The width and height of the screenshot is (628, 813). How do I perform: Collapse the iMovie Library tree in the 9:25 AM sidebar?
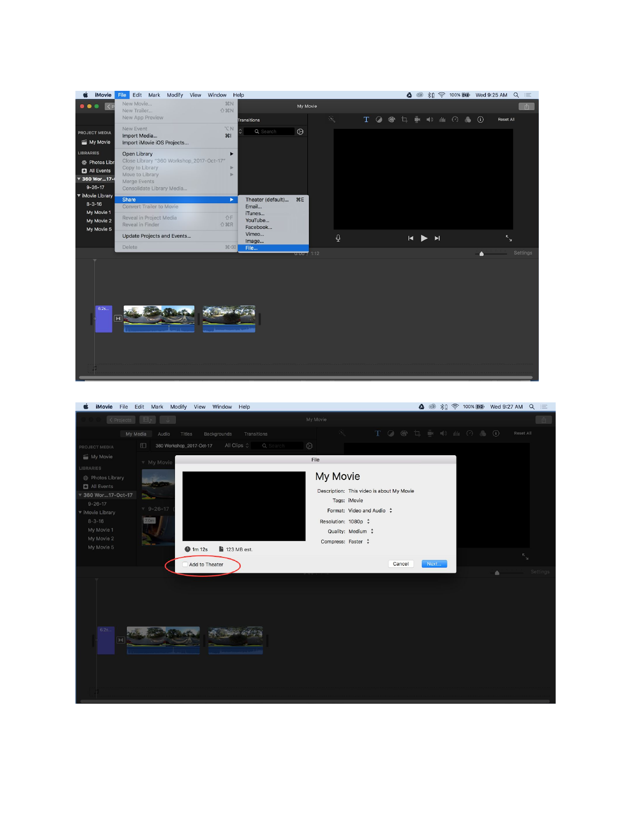(79, 196)
